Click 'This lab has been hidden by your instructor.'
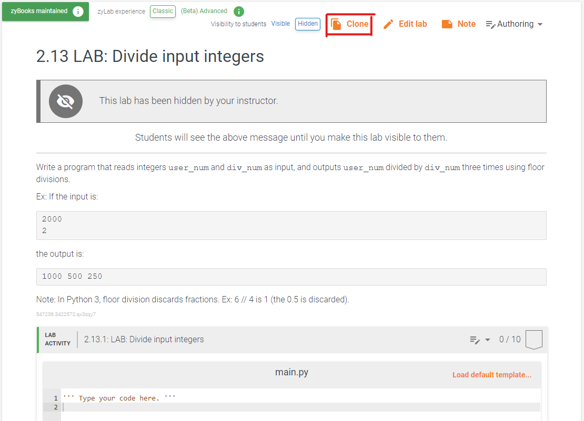This screenshot has width=584, height=421. click(188, 101)
